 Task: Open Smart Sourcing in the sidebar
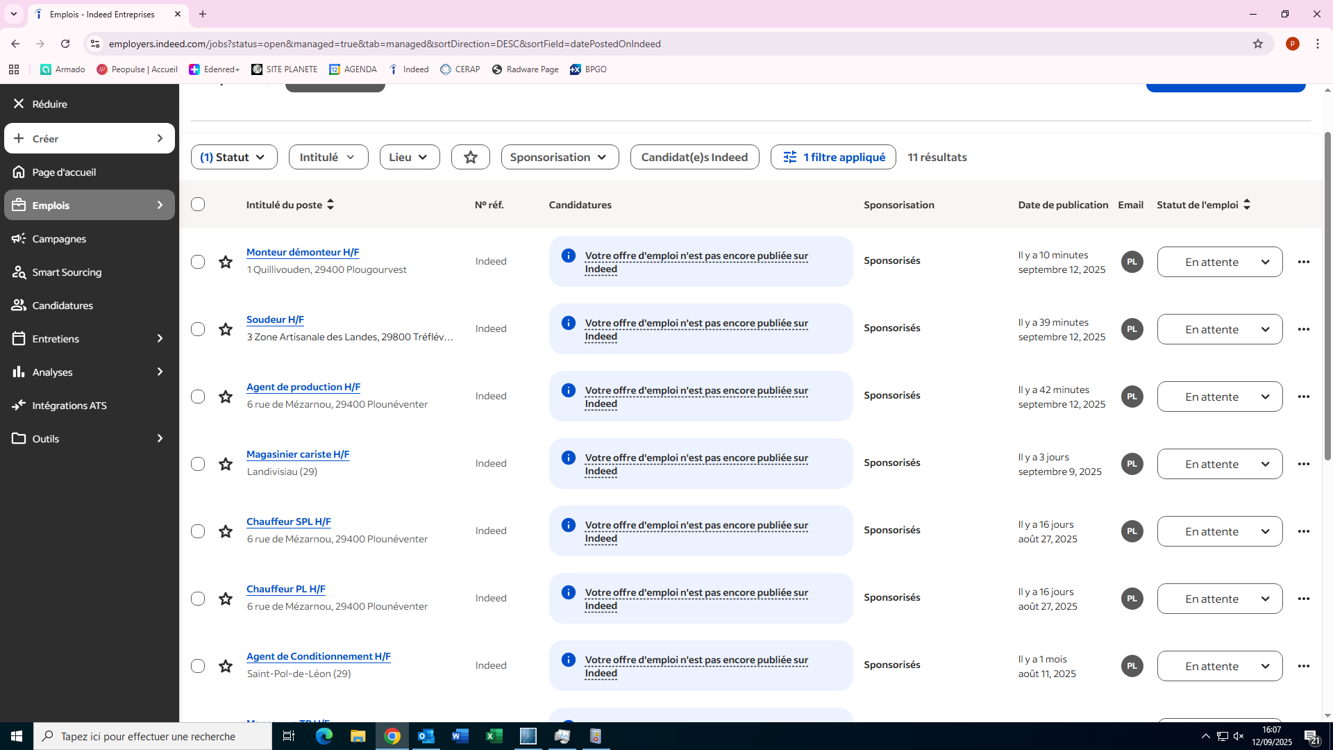coord(90,272)
